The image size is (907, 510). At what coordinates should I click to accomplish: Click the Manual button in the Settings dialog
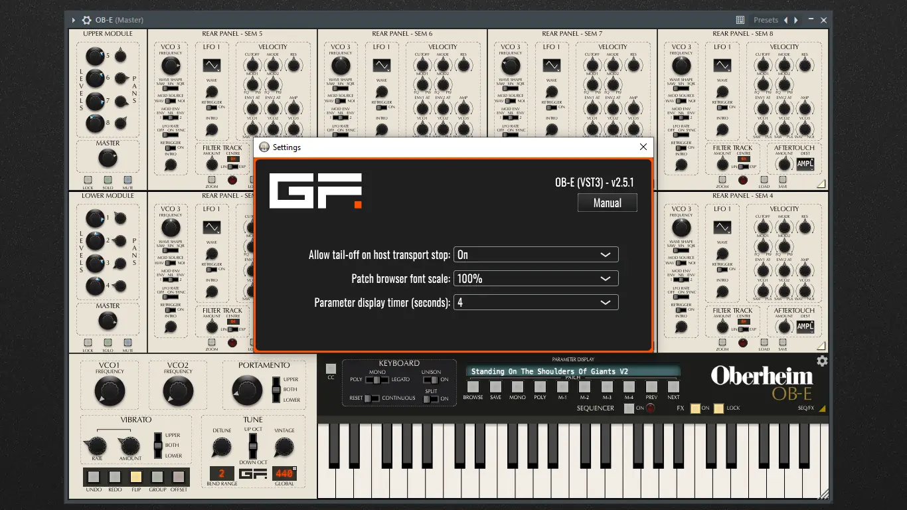606,203
